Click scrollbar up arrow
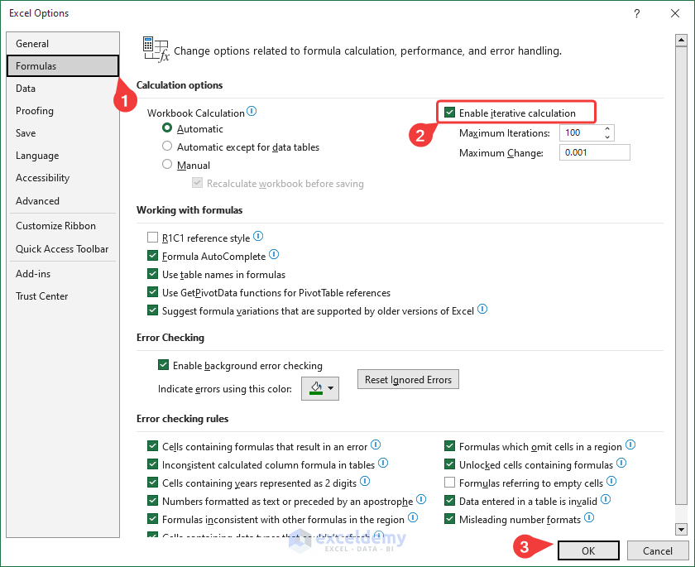This screenshot has width=695, height=567. (x=681, y=40)
